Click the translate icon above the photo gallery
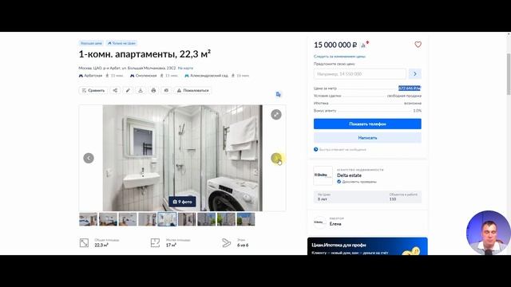Image resolution: width=511 pixels, height=287 pixels. click(x=279, y=94)
